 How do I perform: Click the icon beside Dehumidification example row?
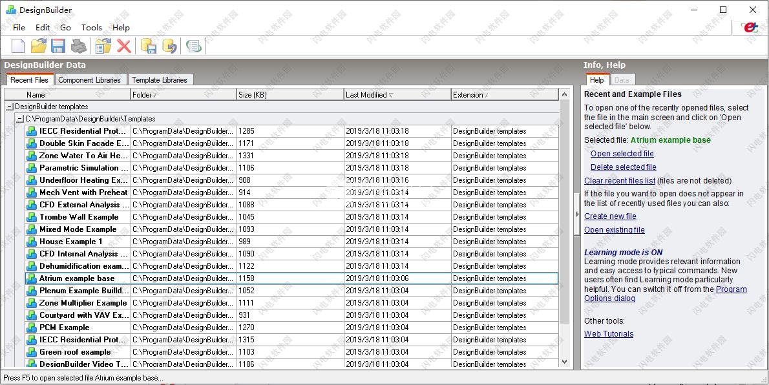(32, 266)
